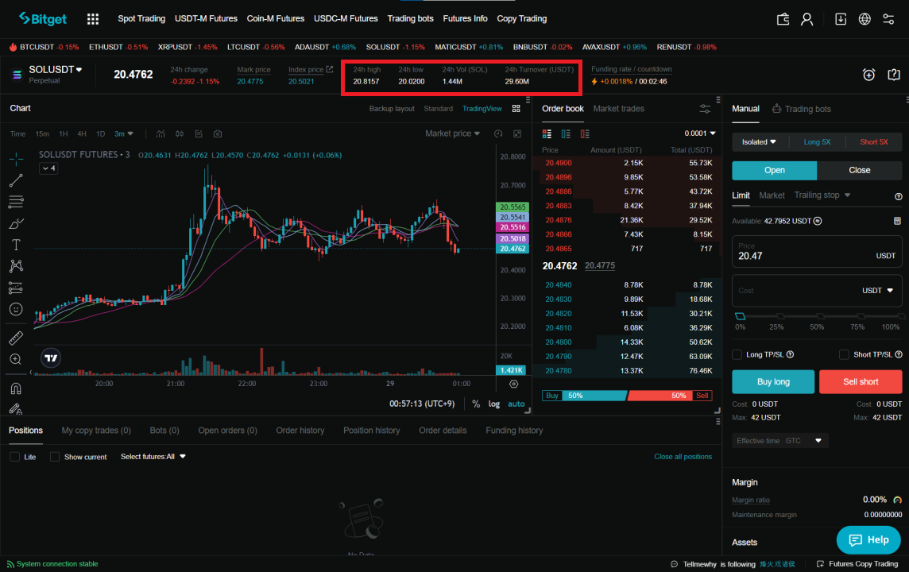Select the Fibonacci lines tool

(16, 202)
